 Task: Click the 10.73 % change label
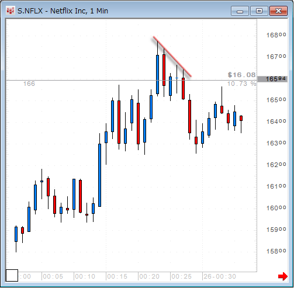click(241, 84)
